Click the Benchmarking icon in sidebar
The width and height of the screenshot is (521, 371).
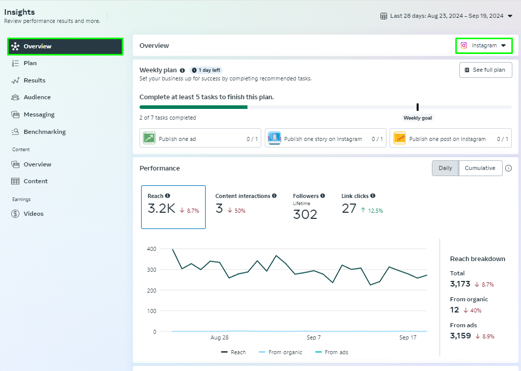(15, 132)
